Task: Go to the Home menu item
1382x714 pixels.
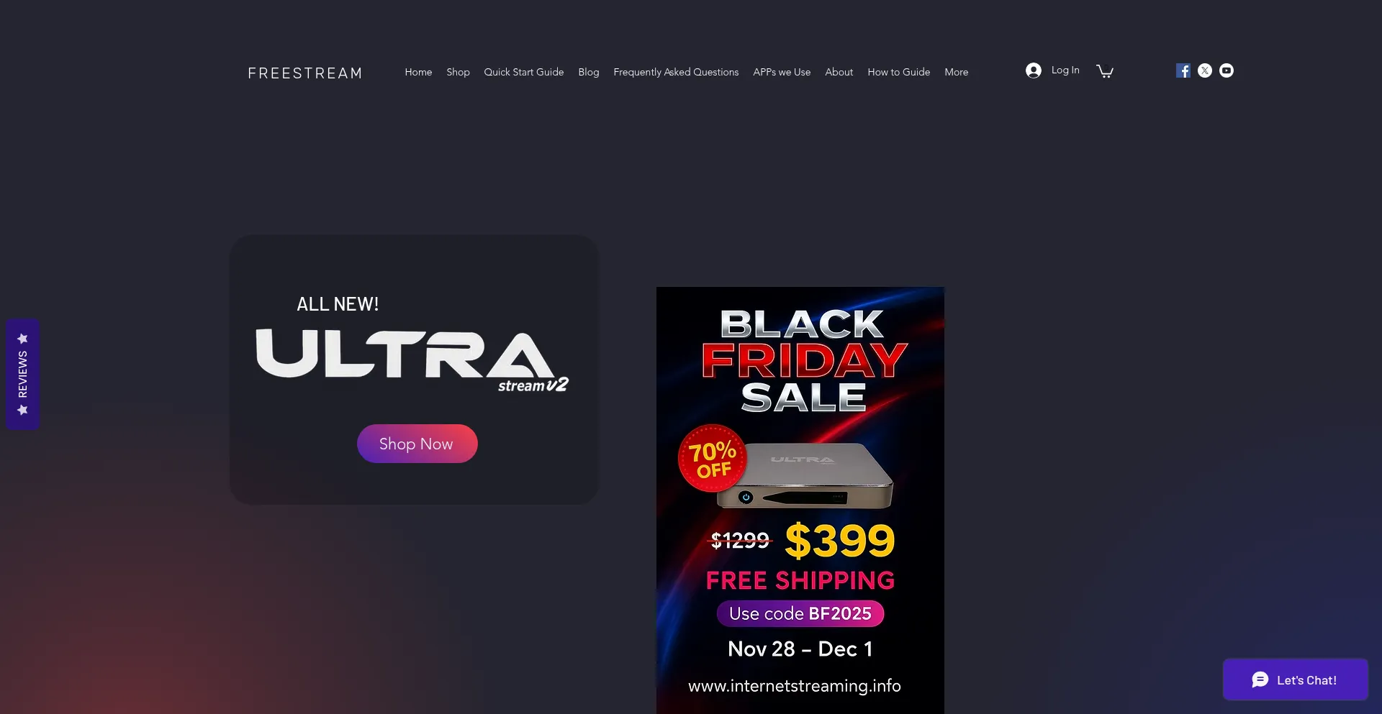Action: click(x=418, y=72)
